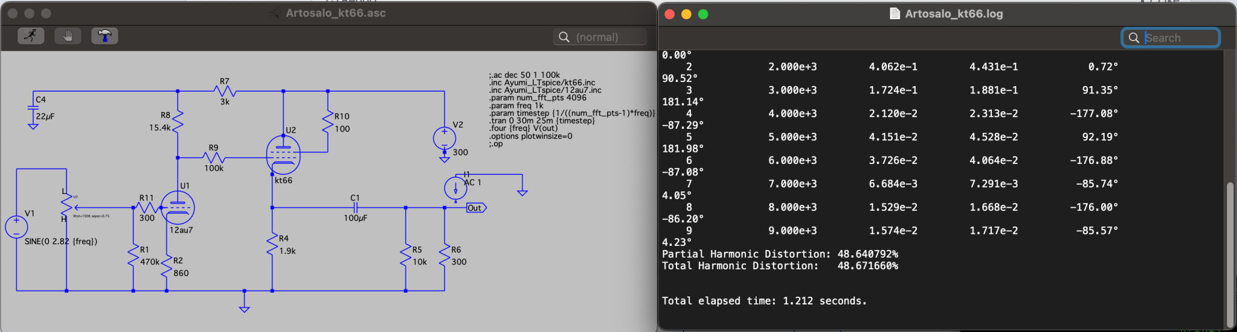The width and height of the screenshot is (1237, 332).
Task: Select resistor R8 15.4k symbol
Action: [x=178, y=121]
